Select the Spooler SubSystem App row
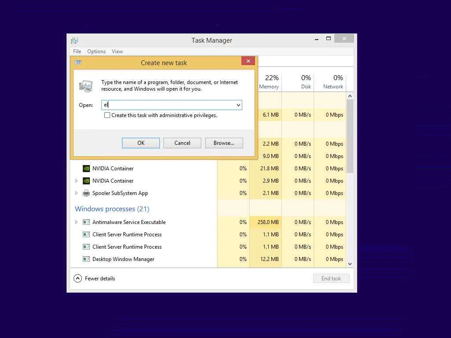 tap(208, 193)
